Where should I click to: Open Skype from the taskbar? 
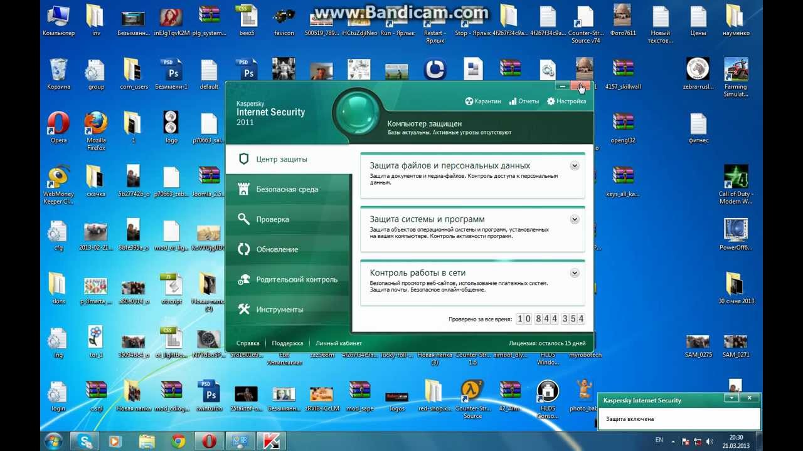(x=84, y=441)
